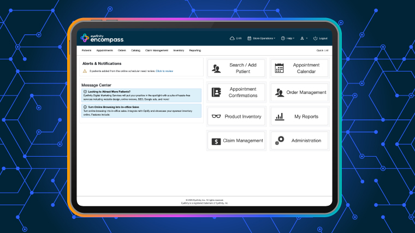Click the EHR cloud icon
The width and height of the screenshot is (415, 233).
point(232,38)
